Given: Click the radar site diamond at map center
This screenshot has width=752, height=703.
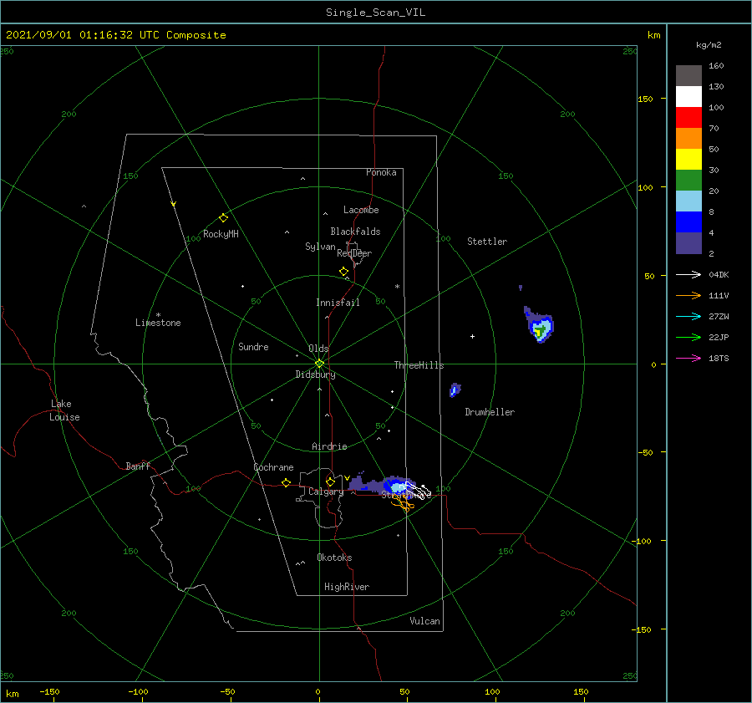Looking at the screenshot, I should coord(319,364).
